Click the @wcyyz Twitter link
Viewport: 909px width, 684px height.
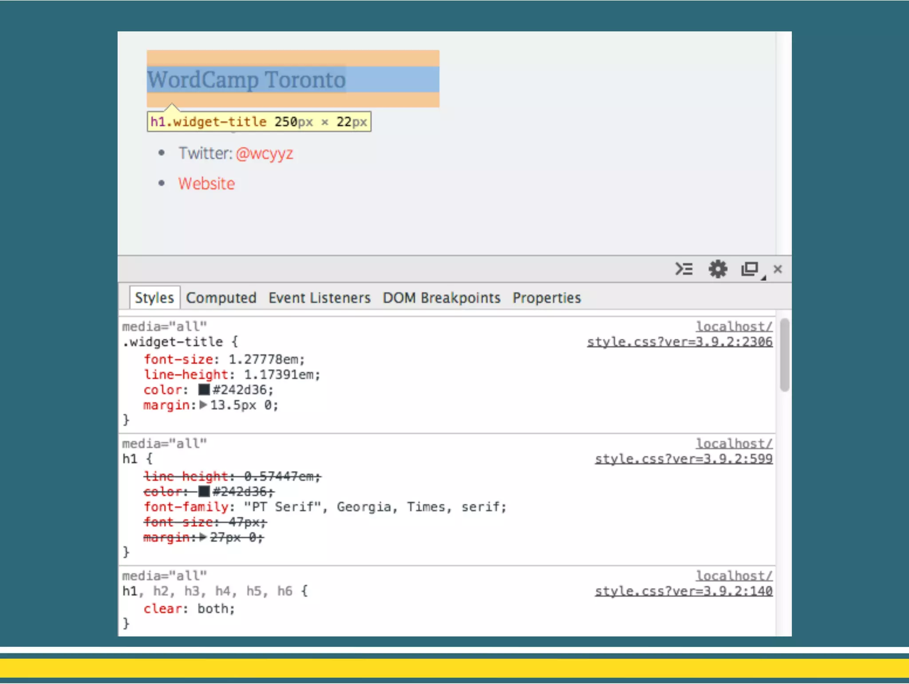click(265, 154)
